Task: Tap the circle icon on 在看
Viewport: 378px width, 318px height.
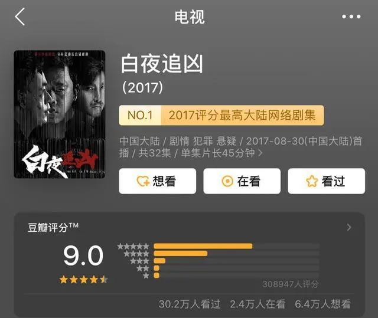Action: coord(227,181)
